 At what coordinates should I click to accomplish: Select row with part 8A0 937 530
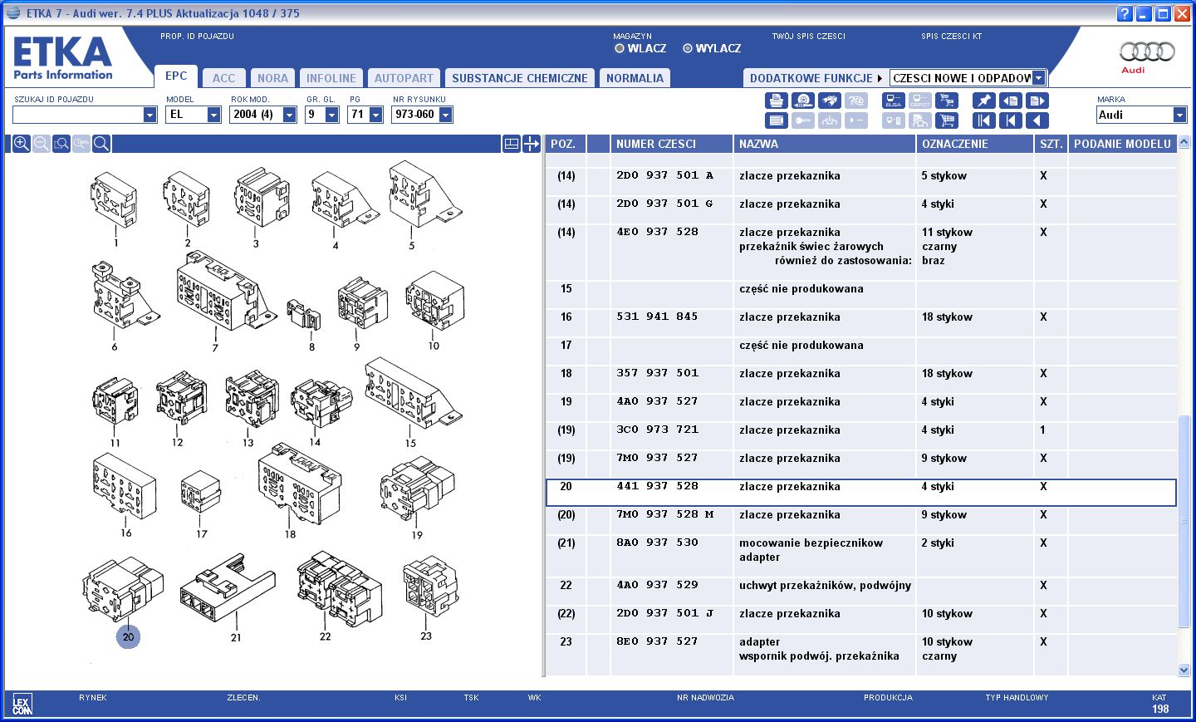(860, 550)
